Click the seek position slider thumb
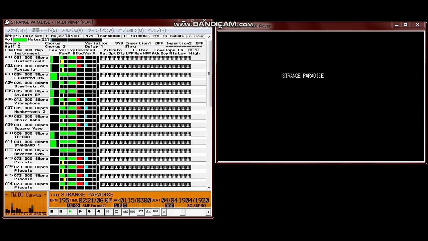The width and height of the screenshot is (428, 241). pyautogui.click(x=182, y=212)
